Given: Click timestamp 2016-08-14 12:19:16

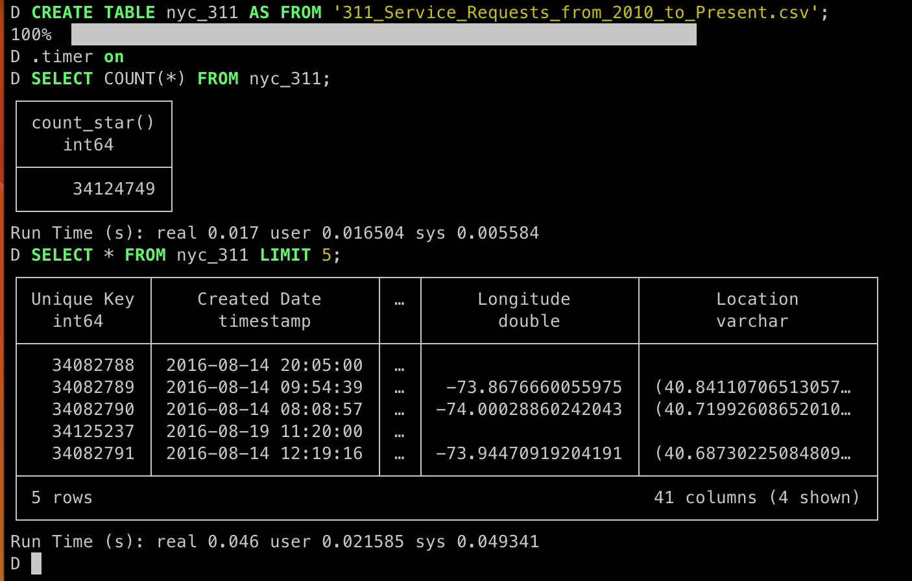Looking at the screenshot, I should click(x=265, y=454).
